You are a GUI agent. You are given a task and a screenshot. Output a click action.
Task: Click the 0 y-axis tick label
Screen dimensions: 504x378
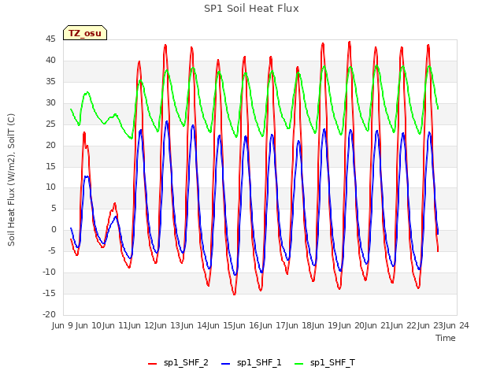(x=54, y=229)
